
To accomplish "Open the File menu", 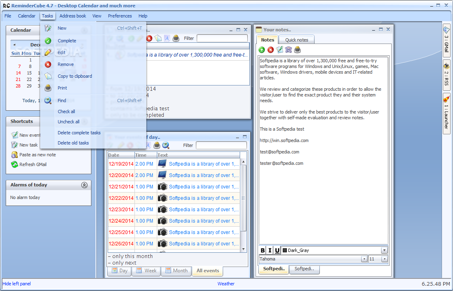I will (8, 16).
